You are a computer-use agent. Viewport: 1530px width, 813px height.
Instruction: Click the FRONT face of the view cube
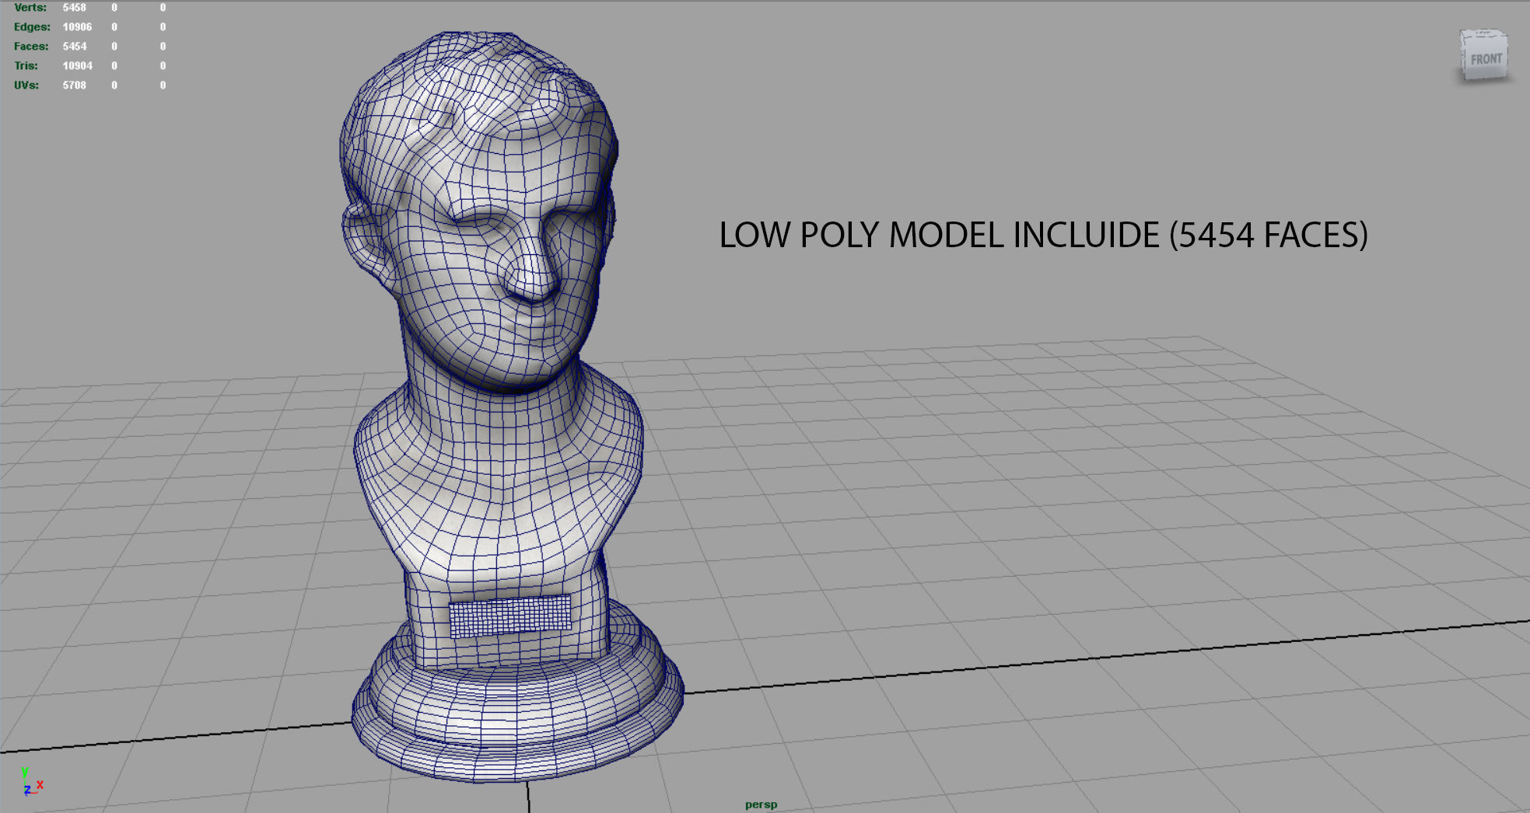1485,59
